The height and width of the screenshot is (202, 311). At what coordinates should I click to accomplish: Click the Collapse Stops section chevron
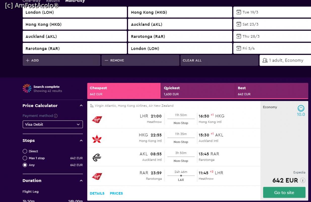81,141
